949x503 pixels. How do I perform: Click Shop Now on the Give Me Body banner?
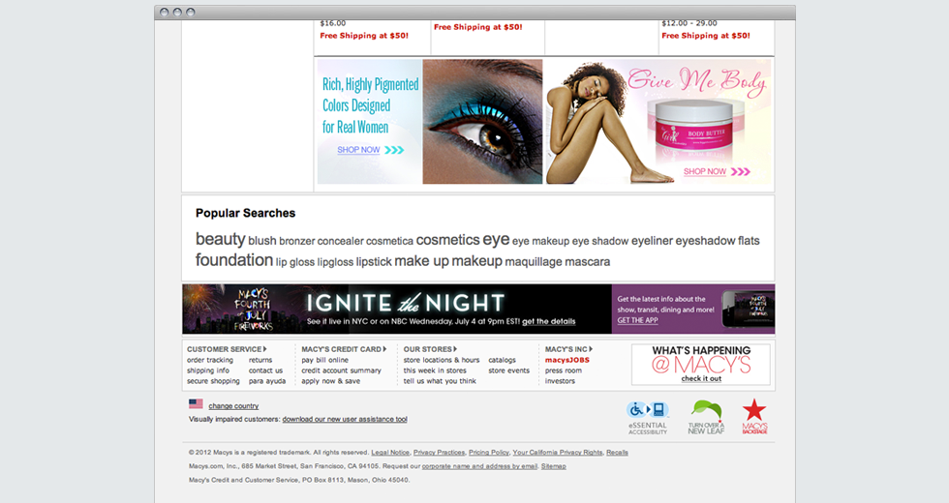click(705, 172)
